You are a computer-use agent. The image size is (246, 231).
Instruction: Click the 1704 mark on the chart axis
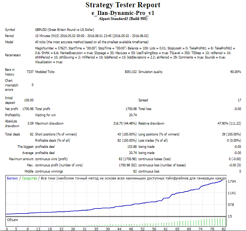tap(232, 182)
